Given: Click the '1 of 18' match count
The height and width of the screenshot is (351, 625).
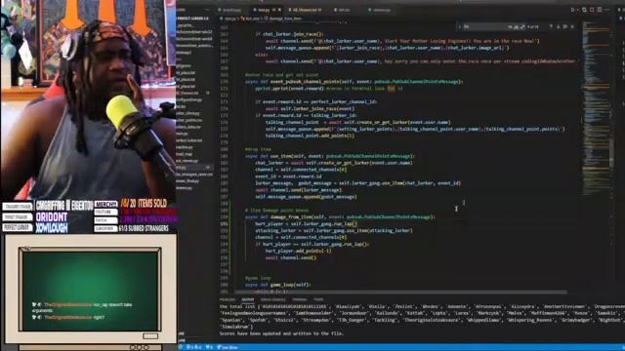Looking at the screenshot, I should [x=533, y=26].
